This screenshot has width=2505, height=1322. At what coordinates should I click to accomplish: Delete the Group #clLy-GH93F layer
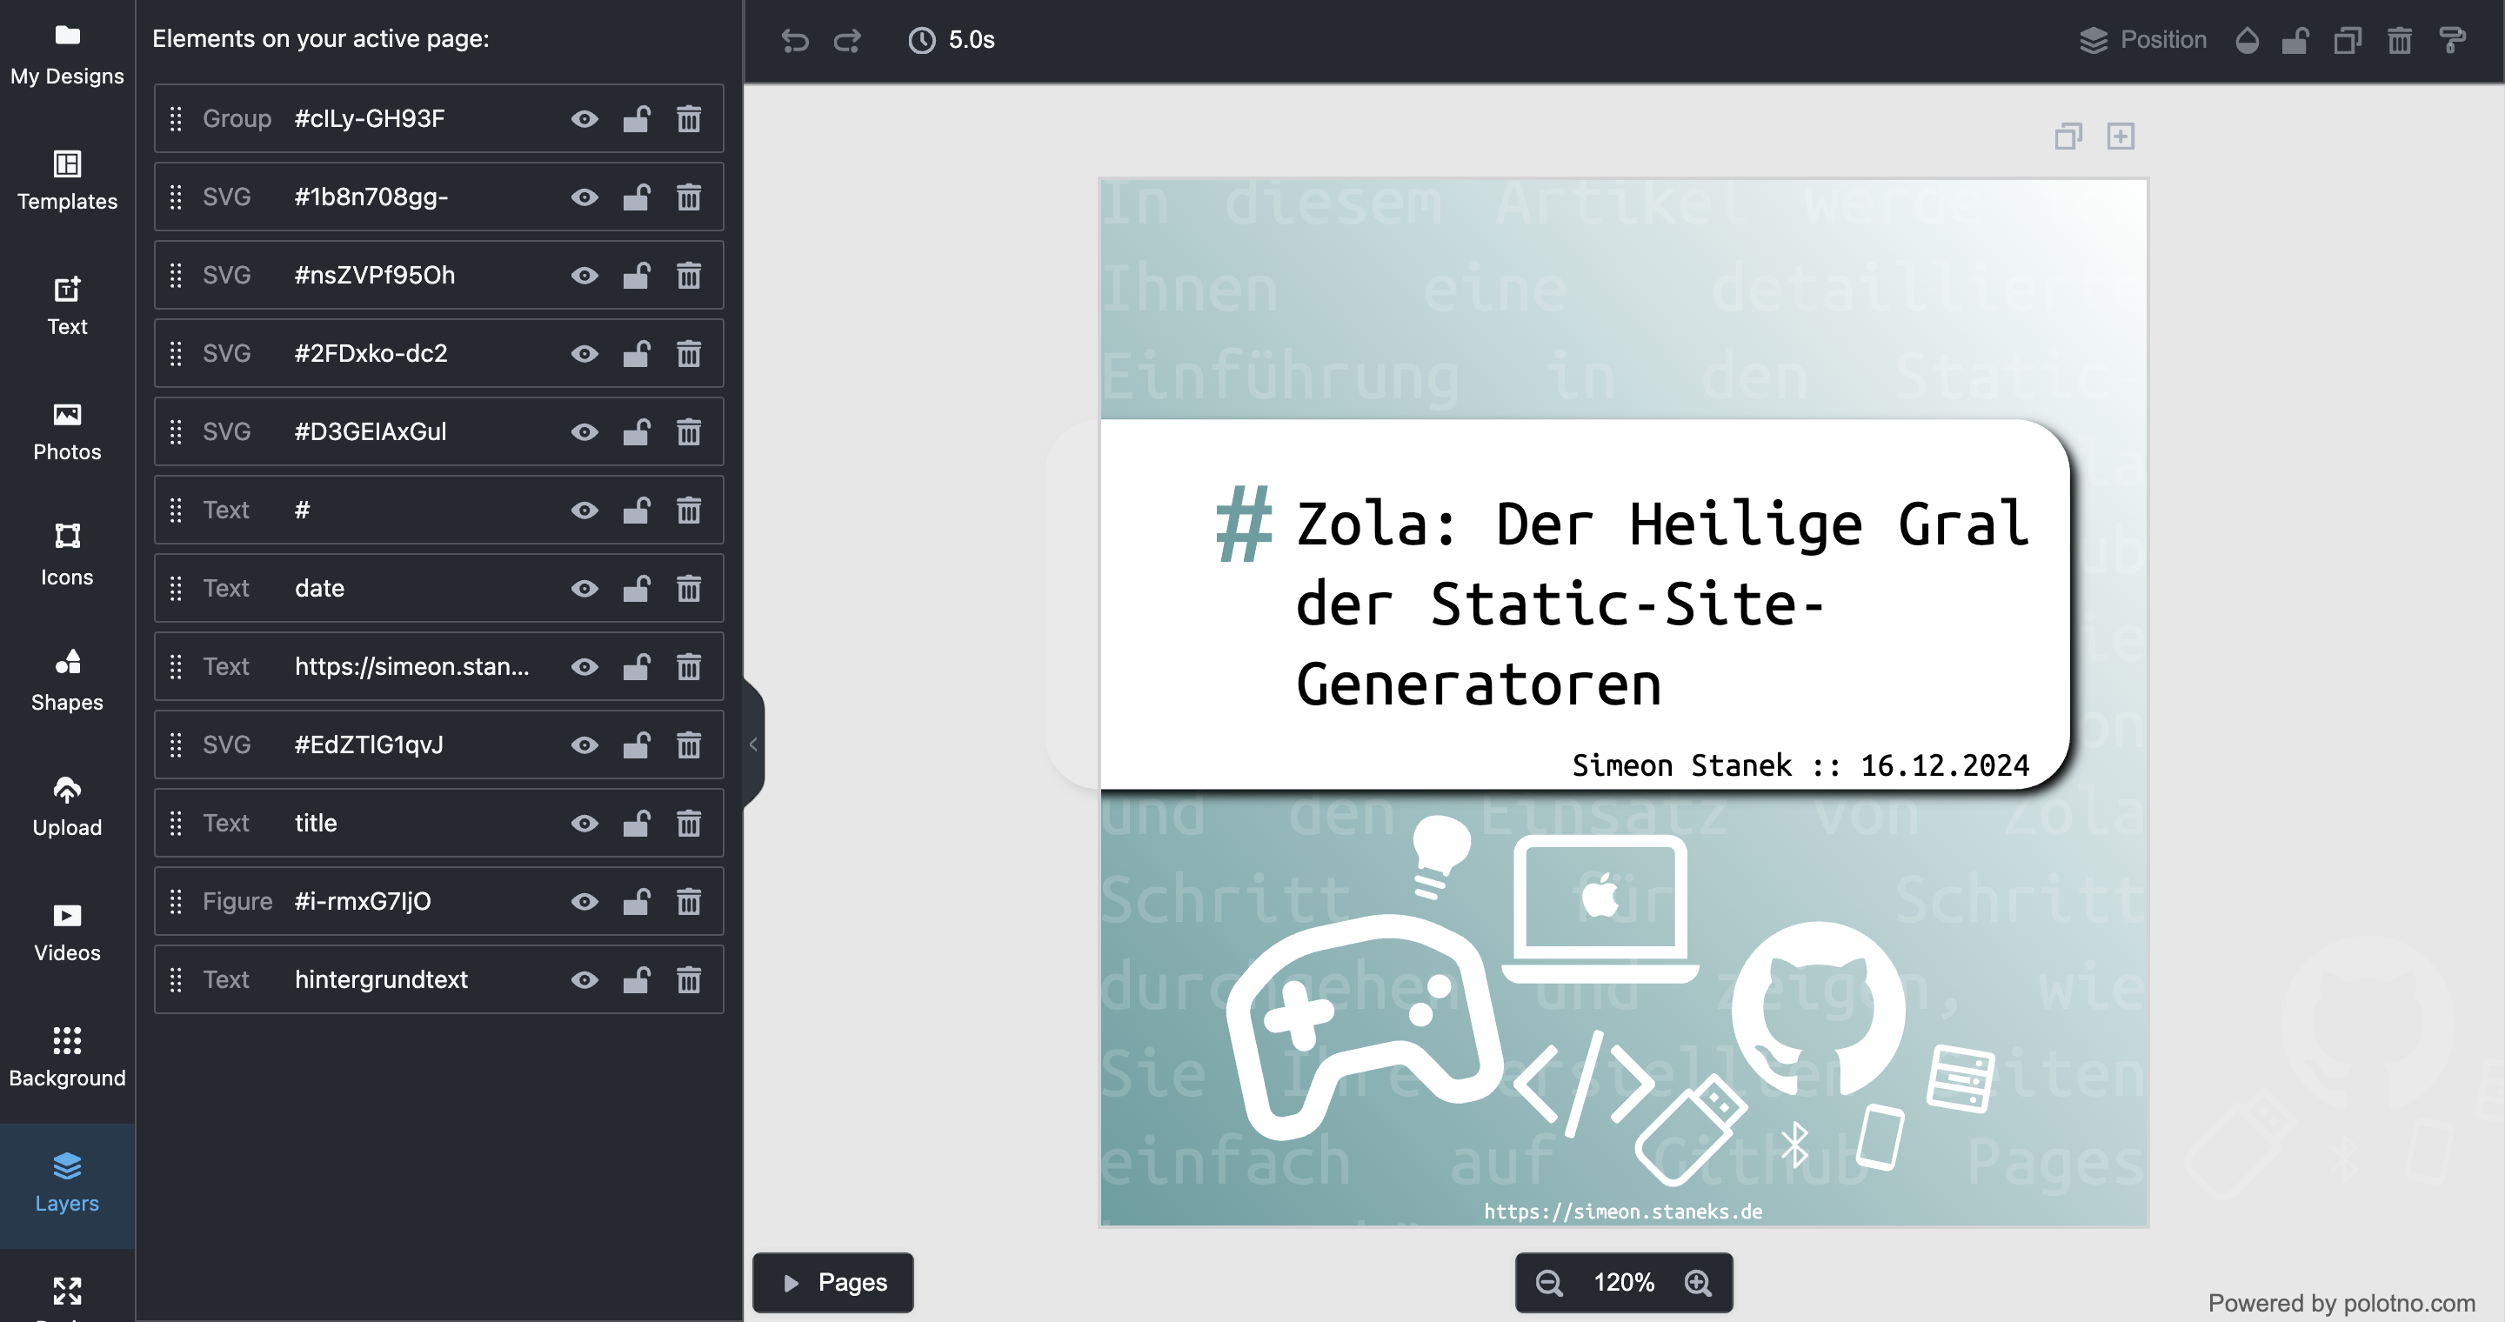pyautogui.click(x=689, y=118)
